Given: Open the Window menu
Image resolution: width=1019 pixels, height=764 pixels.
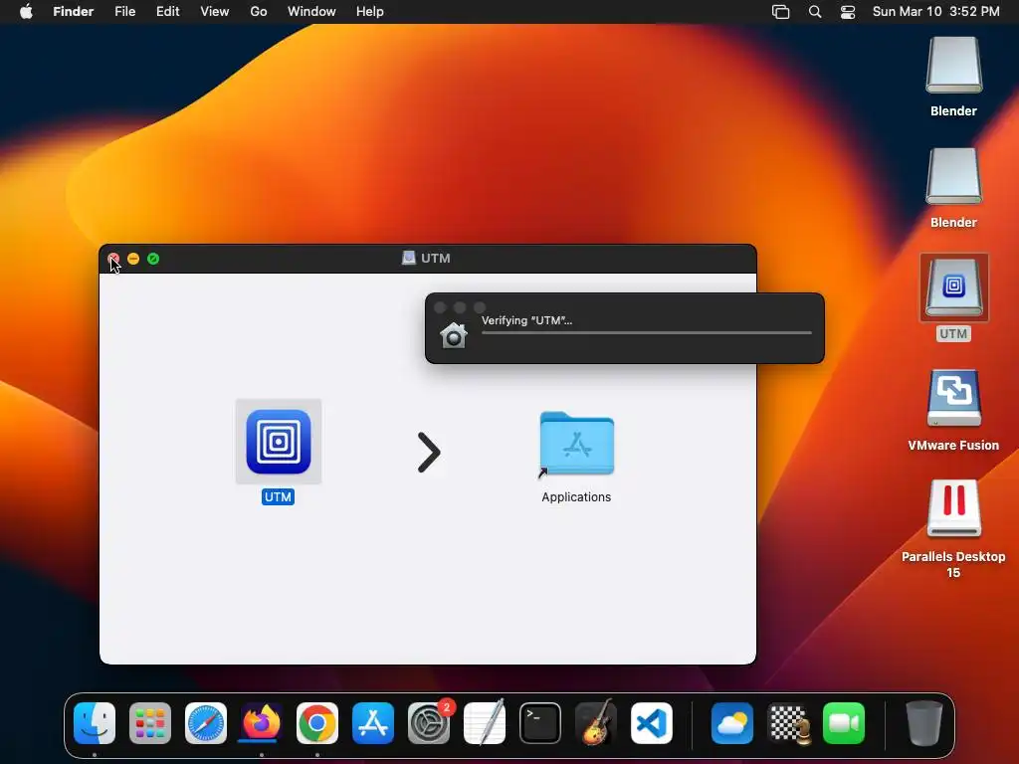Looking at the screenshot, I should click(x=311, y=12).
